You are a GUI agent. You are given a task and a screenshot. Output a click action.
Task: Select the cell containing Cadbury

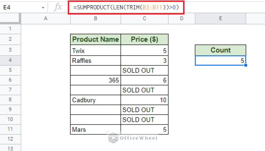point(96,100)
